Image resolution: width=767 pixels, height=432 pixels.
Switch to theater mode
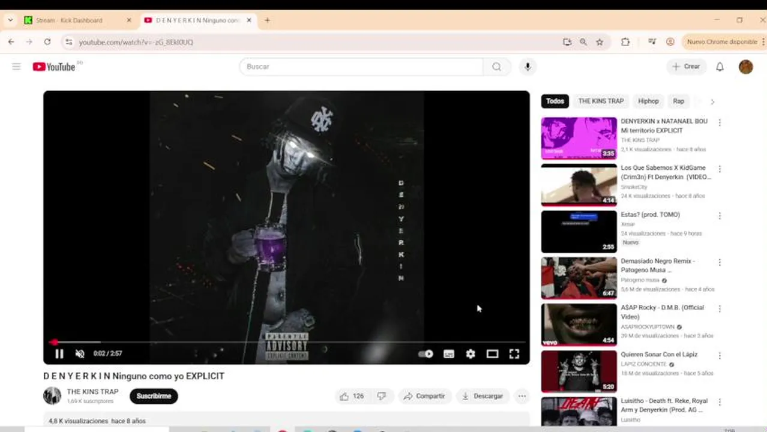tap(492, 354)
